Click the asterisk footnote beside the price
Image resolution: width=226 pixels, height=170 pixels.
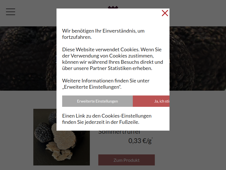[152, 138]
